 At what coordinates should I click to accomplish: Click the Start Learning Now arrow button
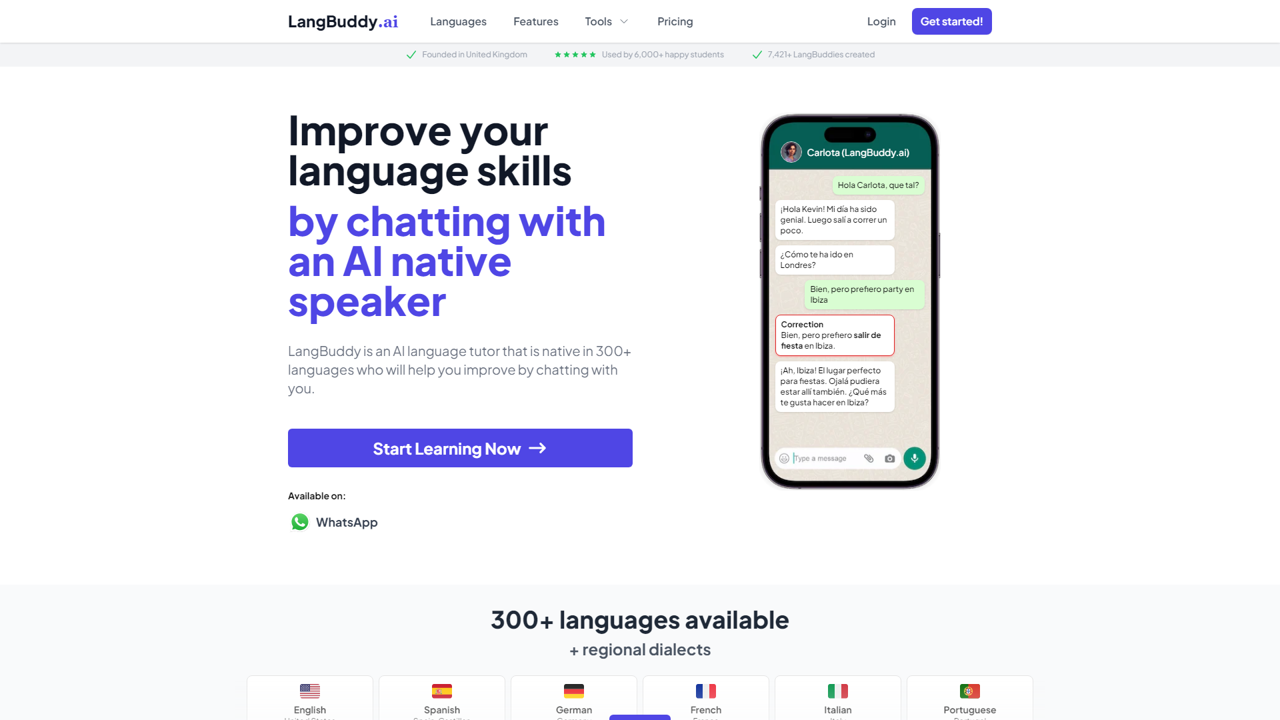click(460, 449)
